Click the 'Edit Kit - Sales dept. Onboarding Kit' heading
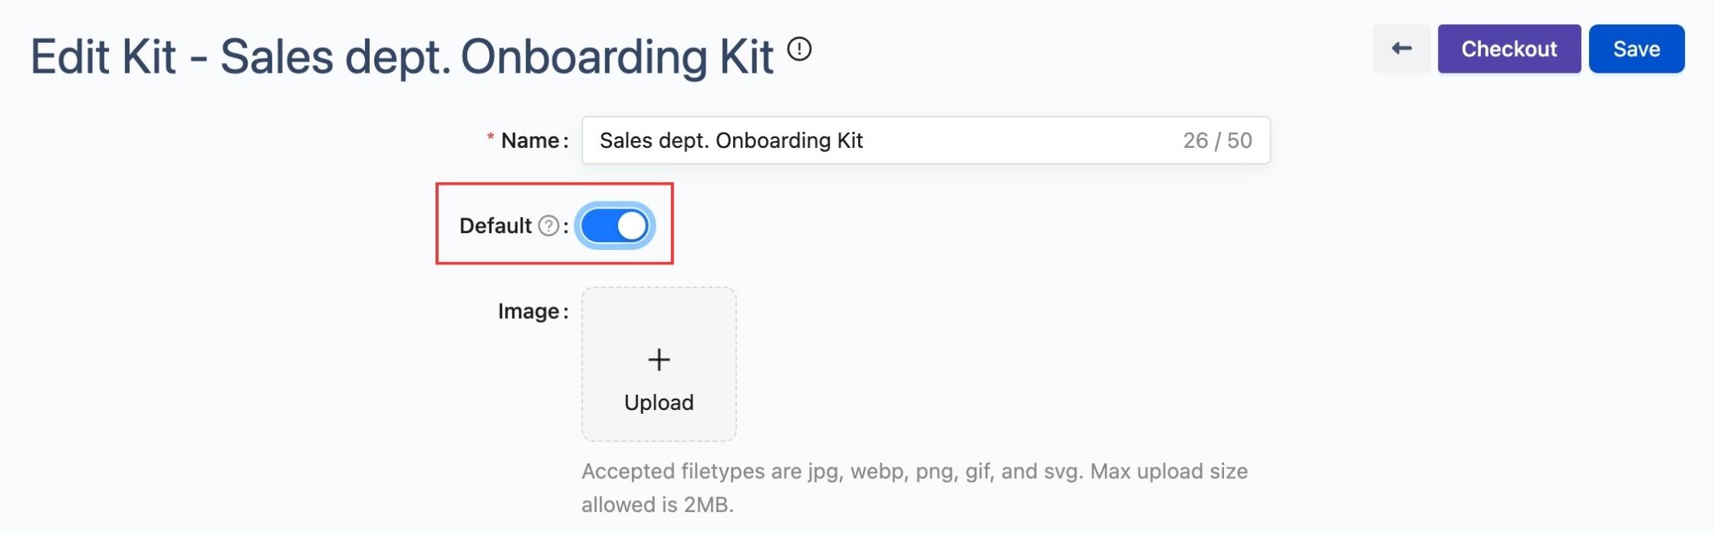The height and width of the screenshot is (538, 1714). (x=402, y=57)
